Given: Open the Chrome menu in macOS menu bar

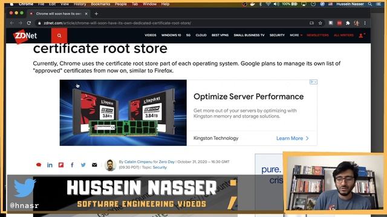Looking at the screenshot, I should (26, 4).
